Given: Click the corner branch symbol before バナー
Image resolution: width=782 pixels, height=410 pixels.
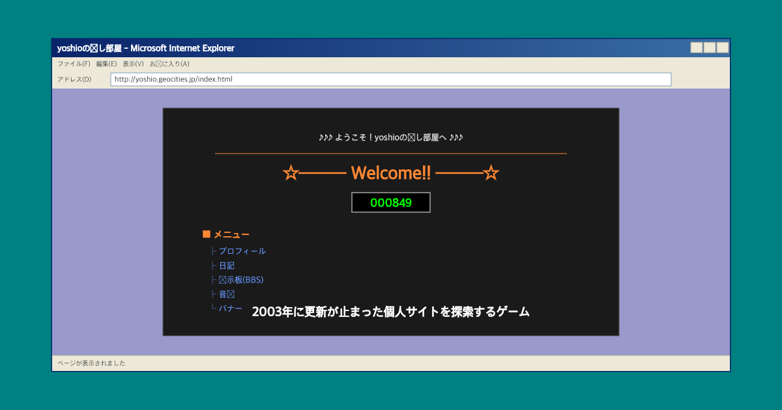Looking at the screenshot, I should click(213, 308).
